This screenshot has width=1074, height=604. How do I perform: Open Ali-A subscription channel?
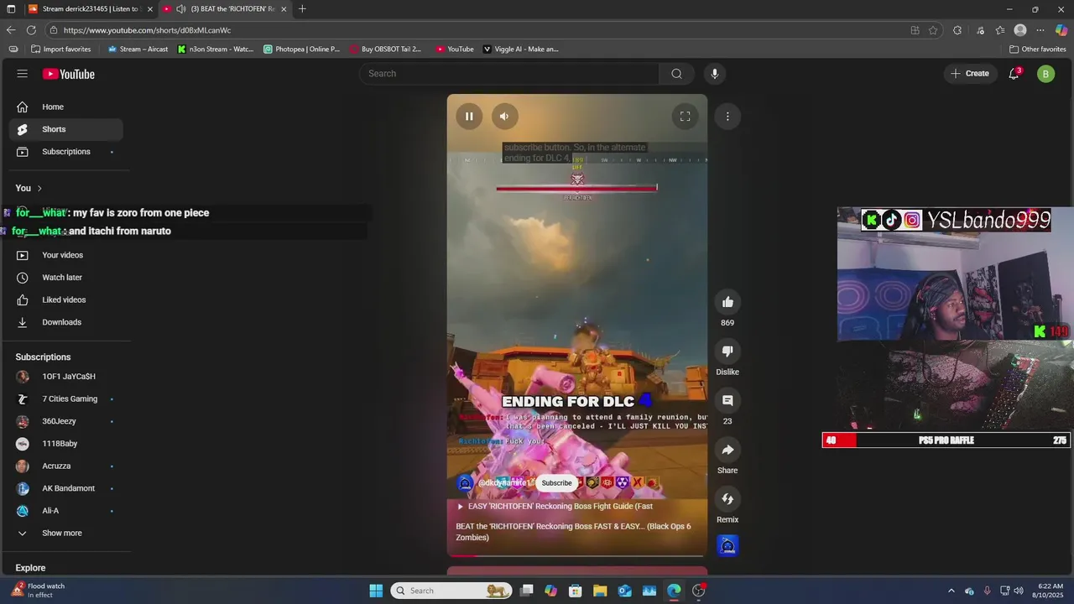click(65, 511)
